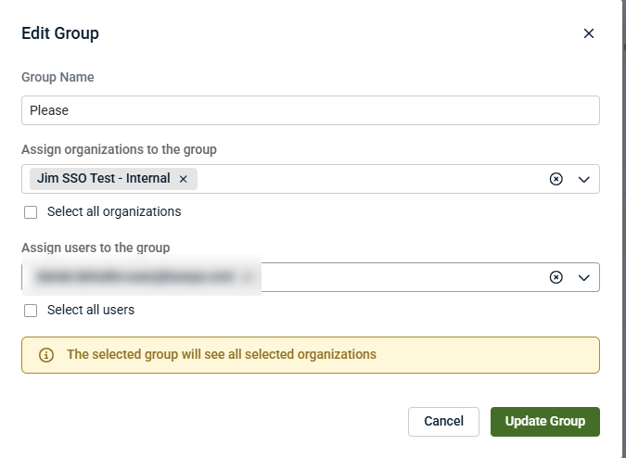Clear all assigned users

pos(556,277)
